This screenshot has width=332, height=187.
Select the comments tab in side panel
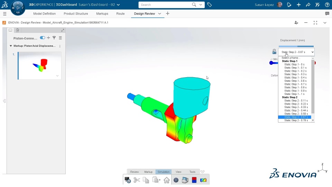point(10,30)
